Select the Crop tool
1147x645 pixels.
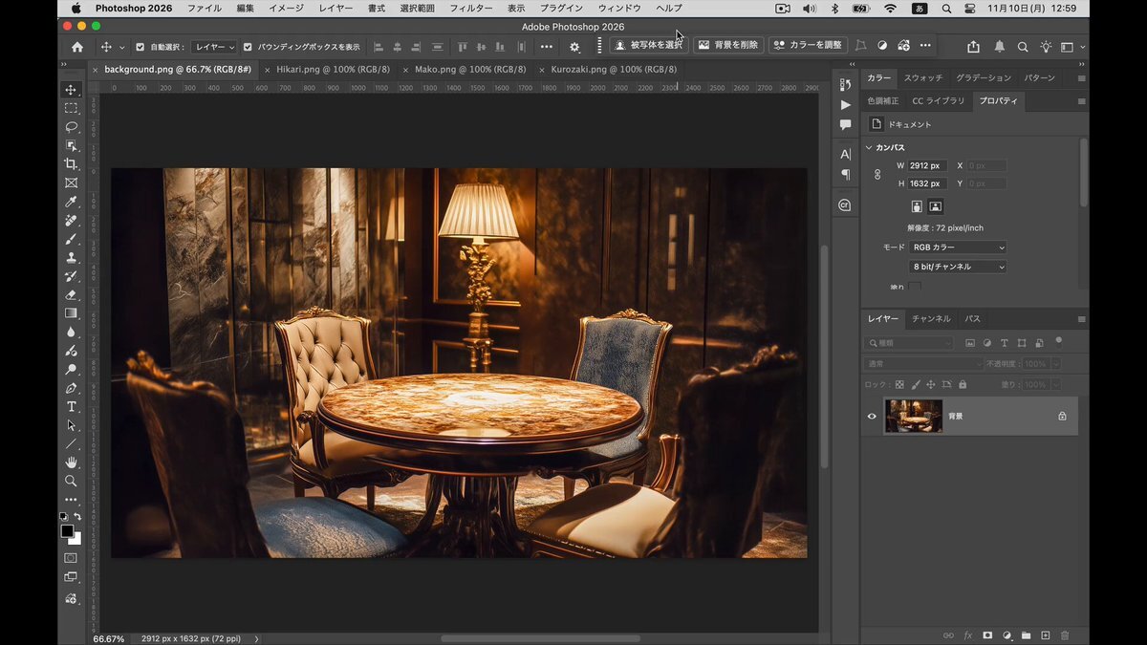[x=71, y=164]
